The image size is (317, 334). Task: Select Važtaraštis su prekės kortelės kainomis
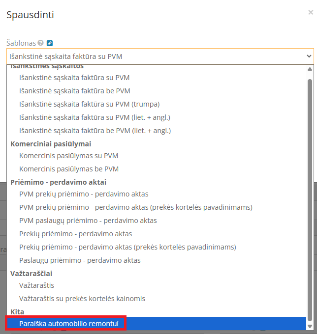click(x=82, y=299)
